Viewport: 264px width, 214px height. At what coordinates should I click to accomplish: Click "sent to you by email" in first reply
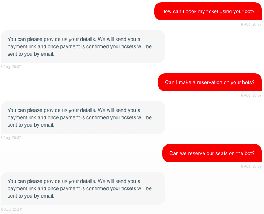(31, 54)
